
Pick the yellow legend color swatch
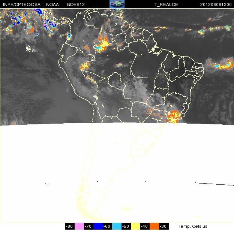point(135,226)
